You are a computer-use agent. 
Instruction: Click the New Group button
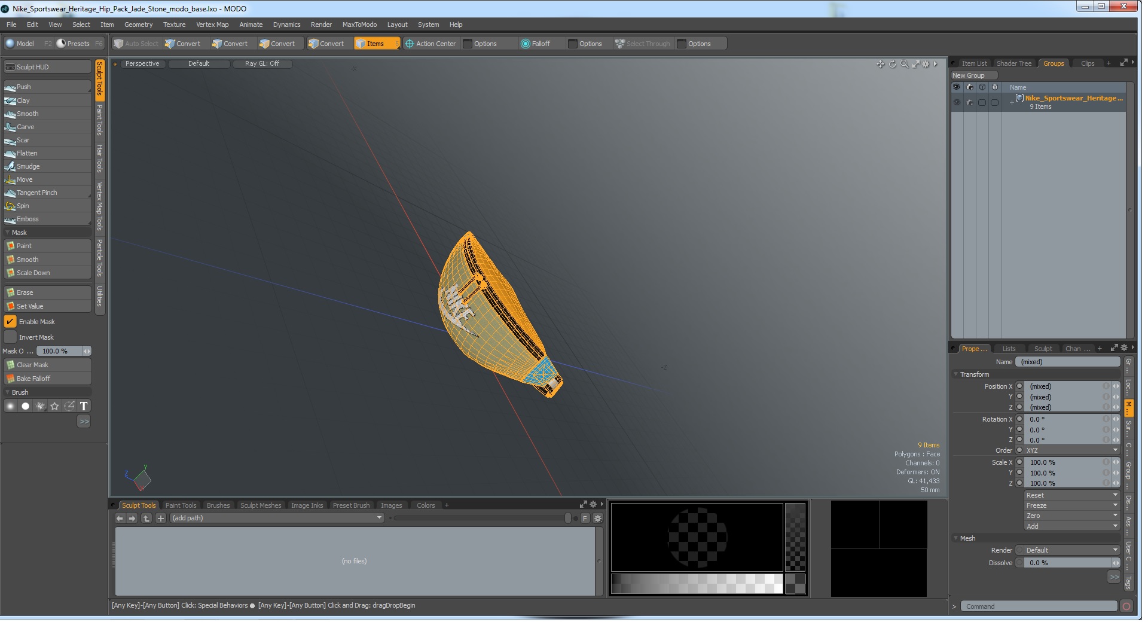[974, 76]
